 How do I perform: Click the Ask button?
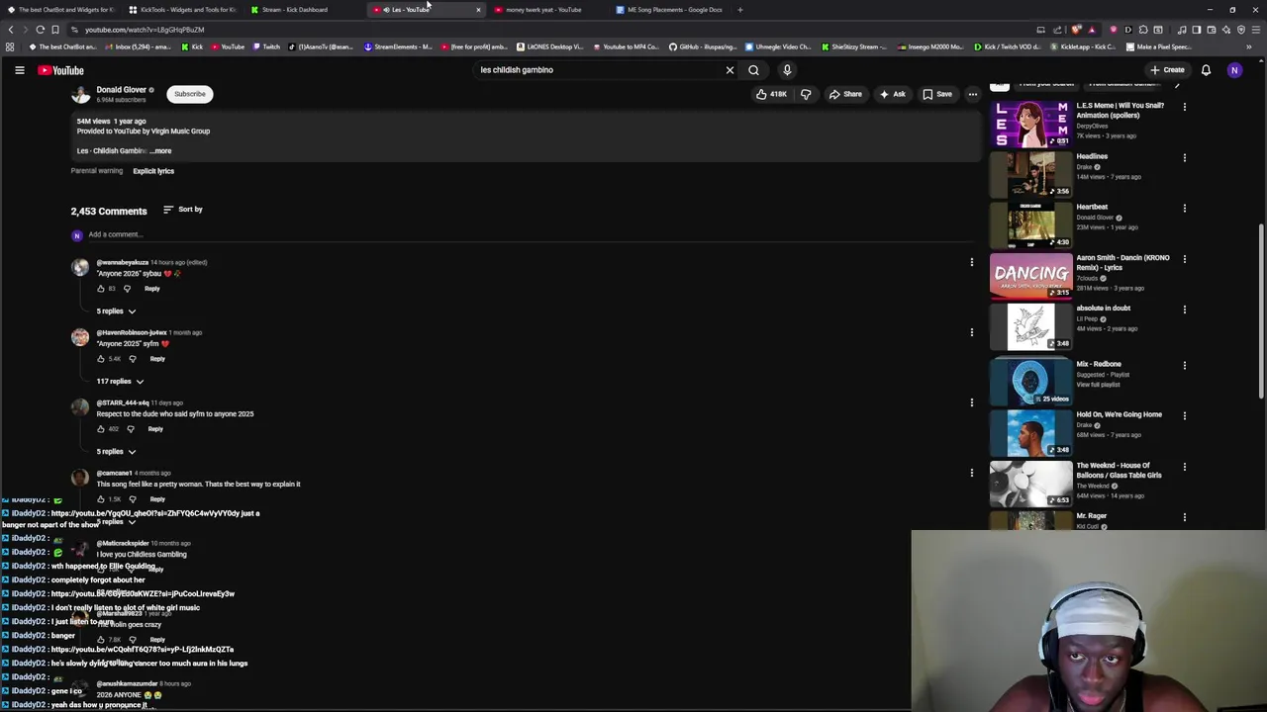[892, 94]
